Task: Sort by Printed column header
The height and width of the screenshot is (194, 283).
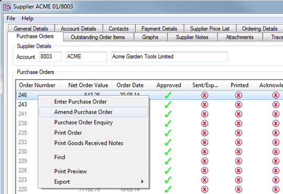Action: tap(240, 85)
